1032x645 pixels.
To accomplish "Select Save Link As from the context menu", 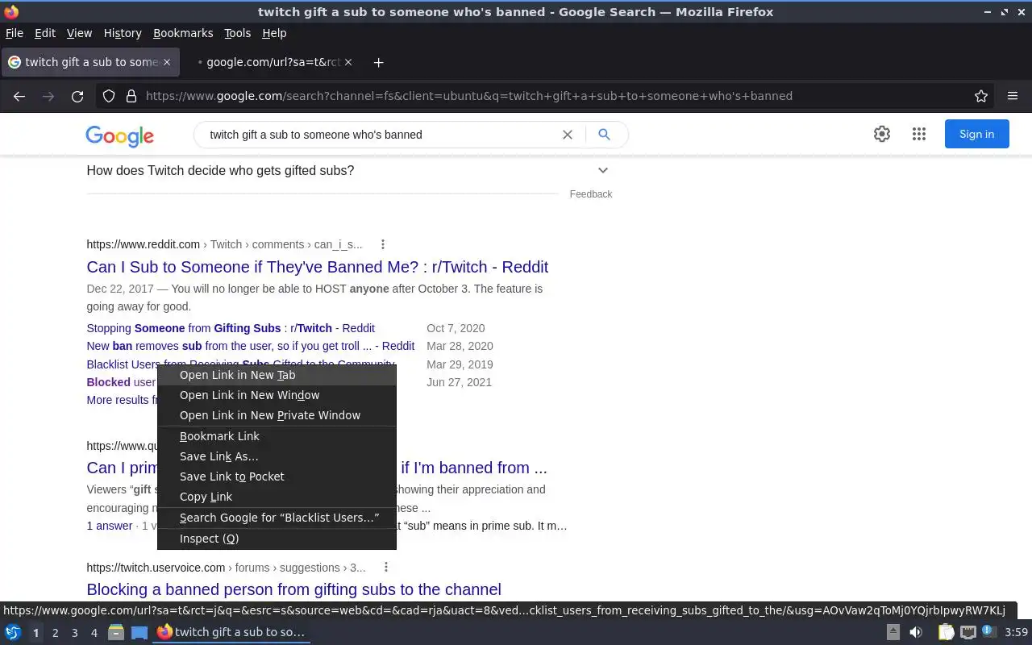I will tap(277, 456).
